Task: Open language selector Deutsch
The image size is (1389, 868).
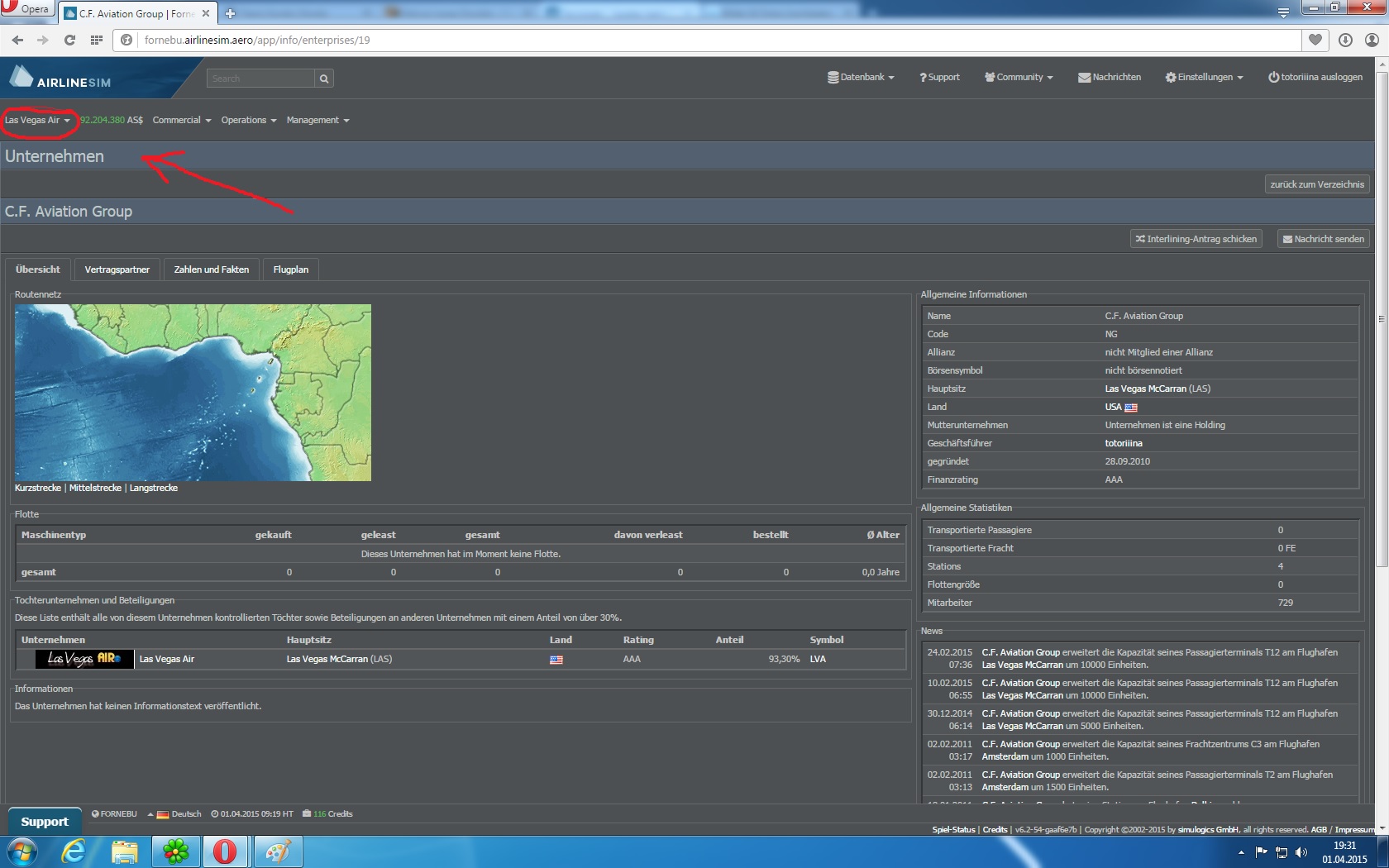Action: (x=179, y=814)
